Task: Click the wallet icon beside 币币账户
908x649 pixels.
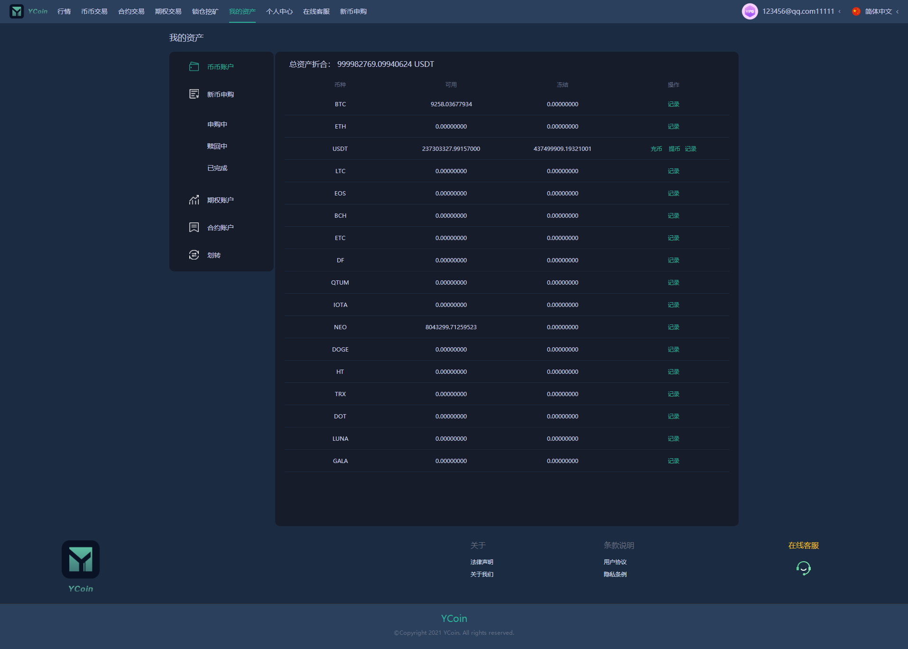Action: point(194,66)
